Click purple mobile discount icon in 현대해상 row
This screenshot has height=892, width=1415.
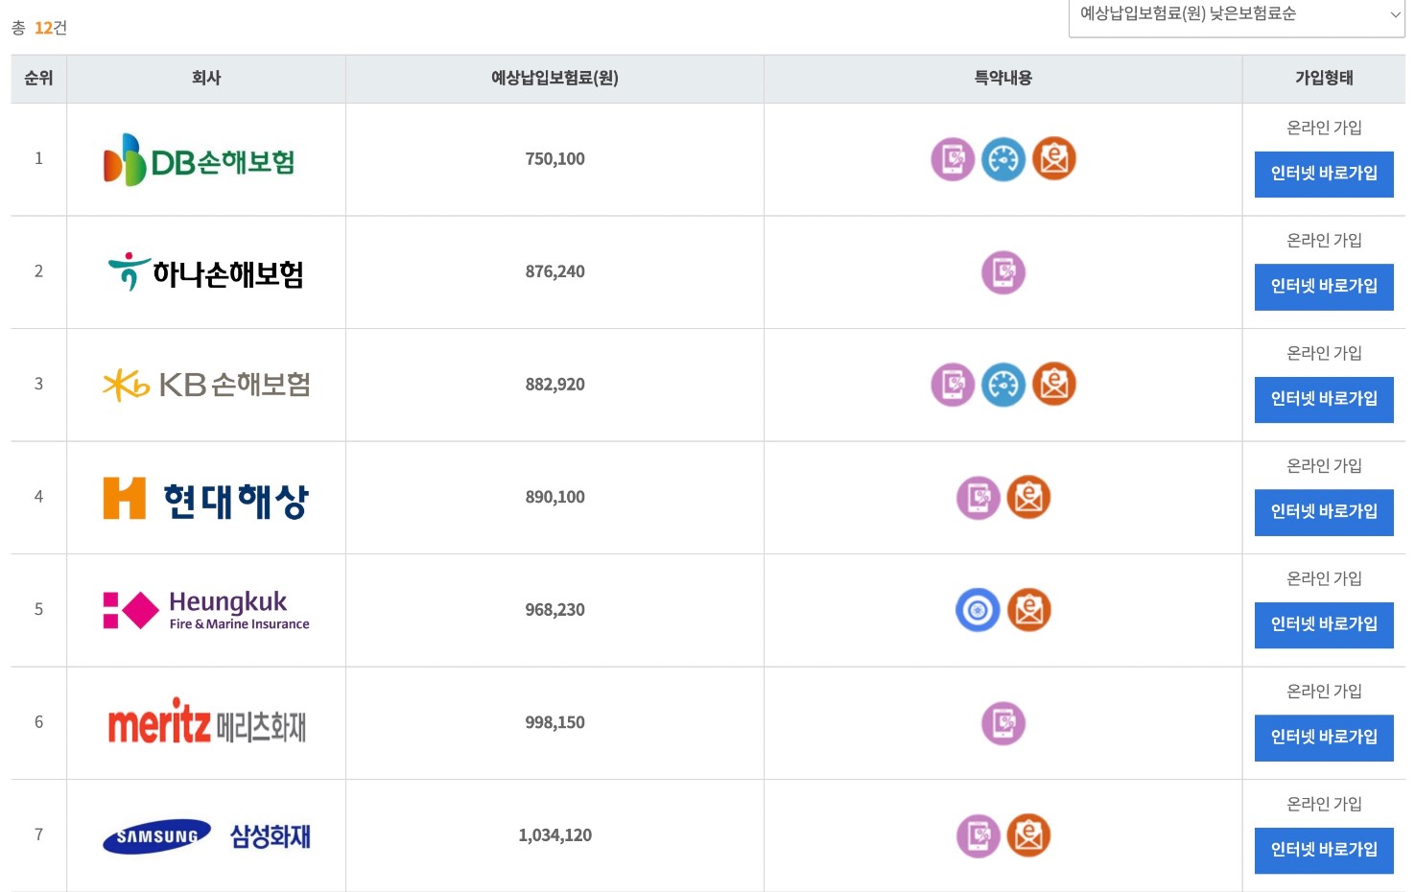click(979, 498)
